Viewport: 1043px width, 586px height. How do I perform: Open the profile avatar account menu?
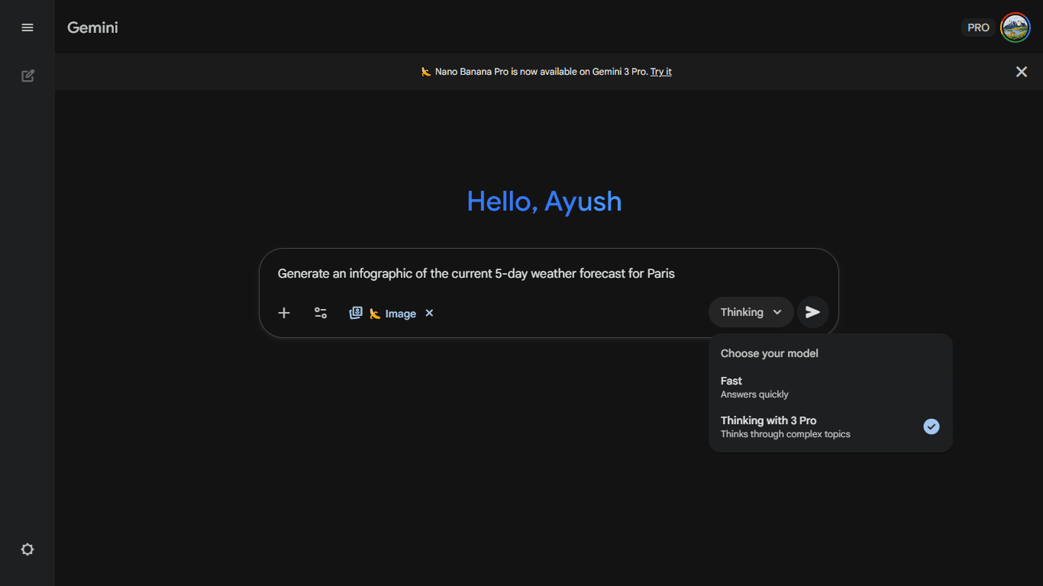tap(1015, 27)
